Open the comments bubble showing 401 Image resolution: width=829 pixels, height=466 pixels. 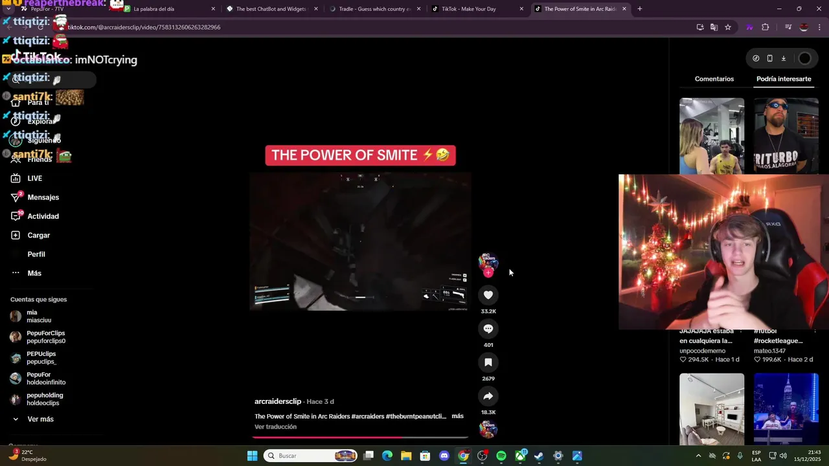(488, 329)
